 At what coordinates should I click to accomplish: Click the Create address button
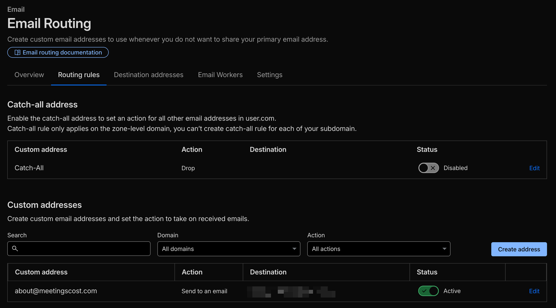tap(519, 249)
